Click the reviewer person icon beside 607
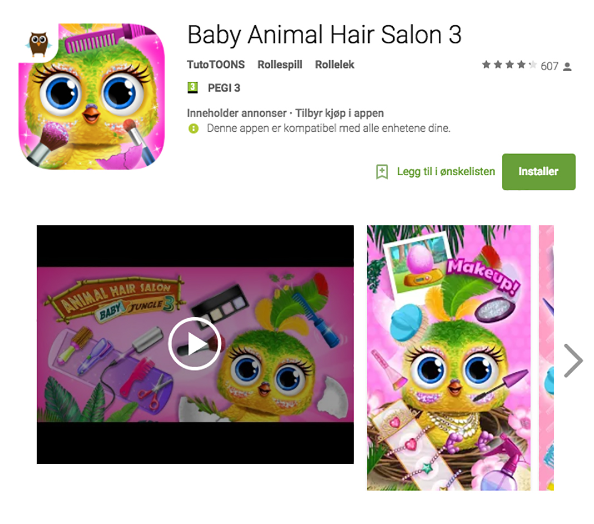The image size is (594, 524). (x=567, y=67)
